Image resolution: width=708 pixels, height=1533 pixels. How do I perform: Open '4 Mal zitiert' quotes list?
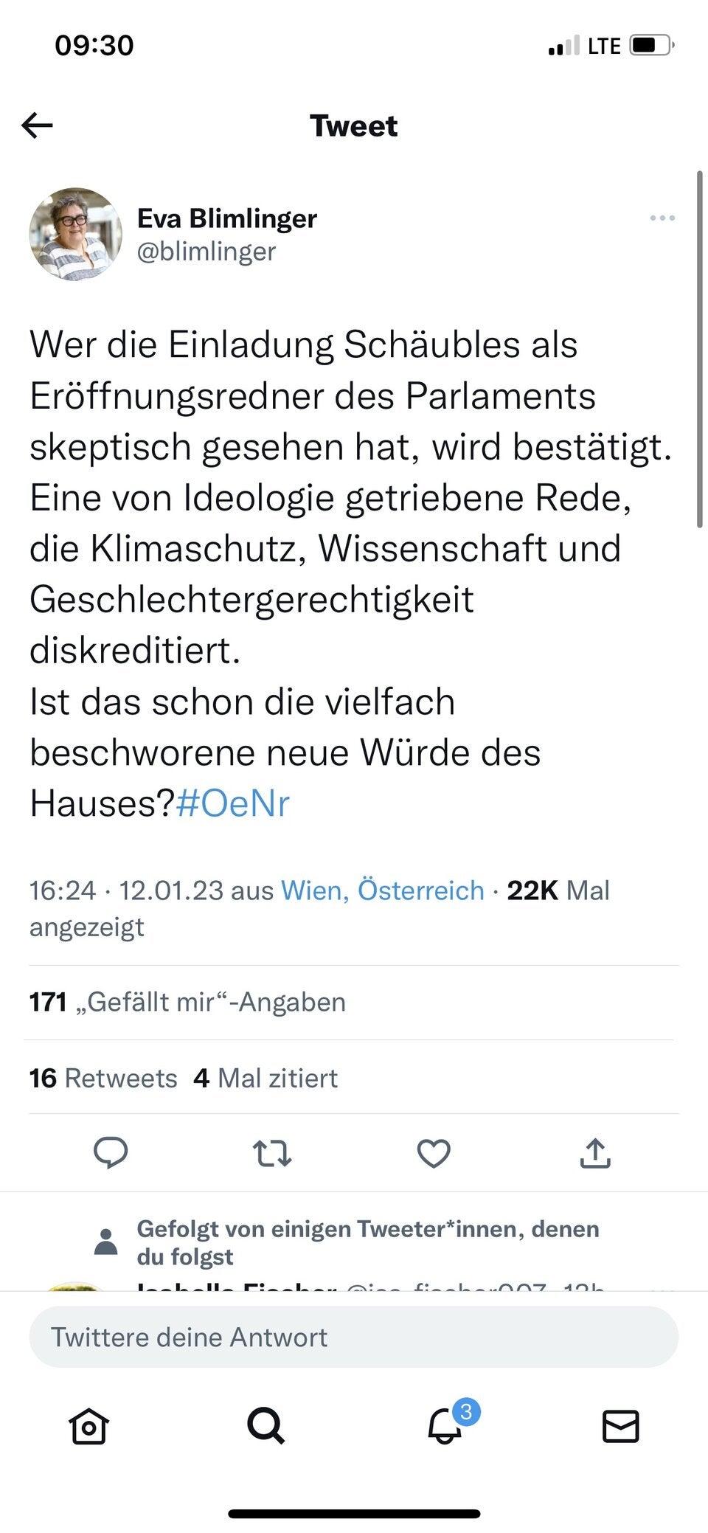tap(265, 1078)
